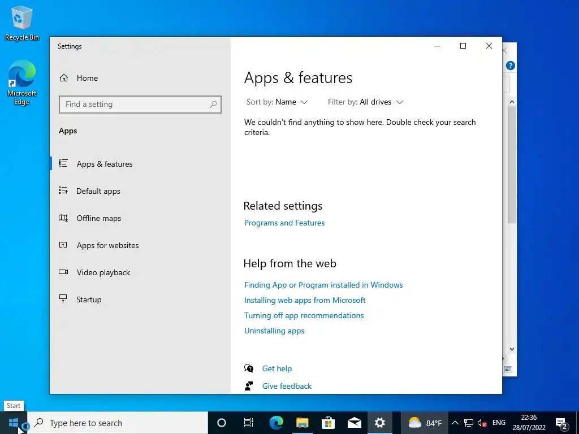The width and height of the screenshot is (579, 434).
Task: Close the Settings window
Action: (489, 46)
